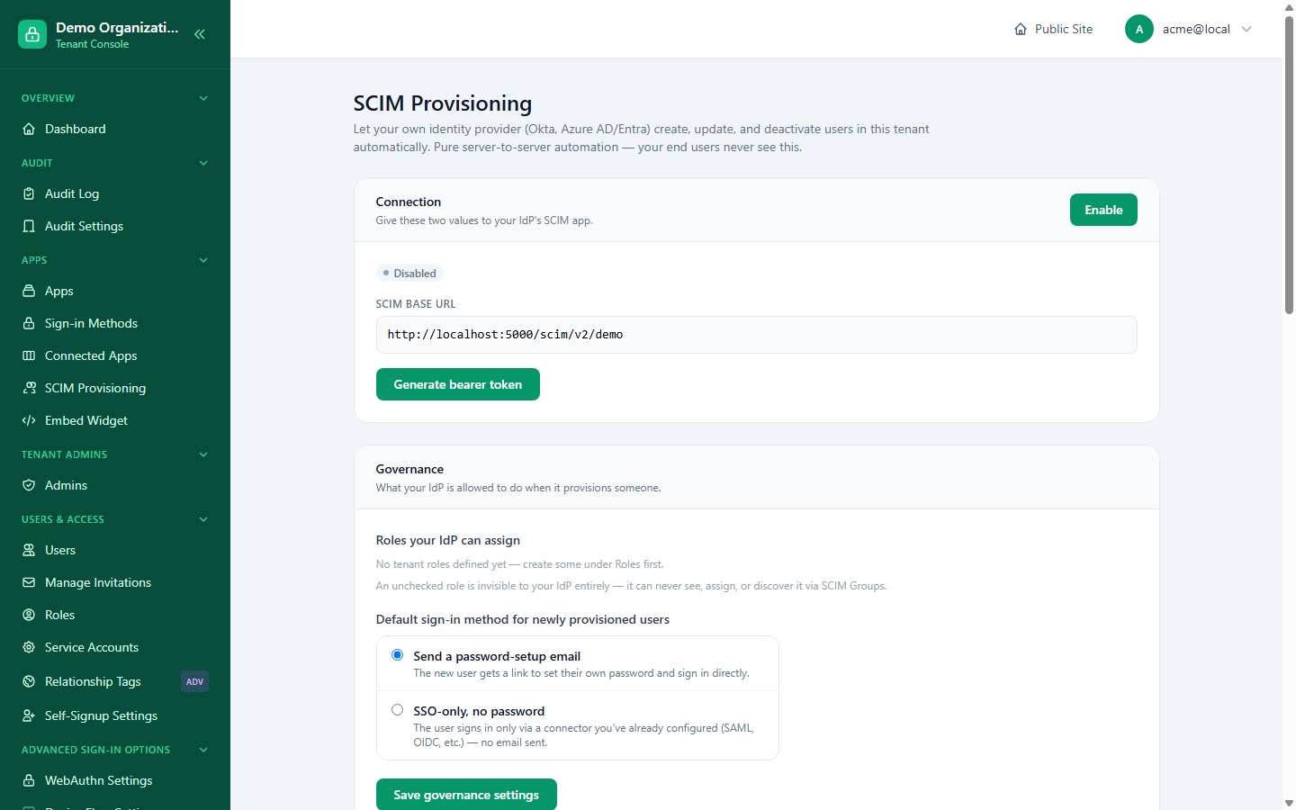Click the Relationship Tags icon

tap(29, 681)
